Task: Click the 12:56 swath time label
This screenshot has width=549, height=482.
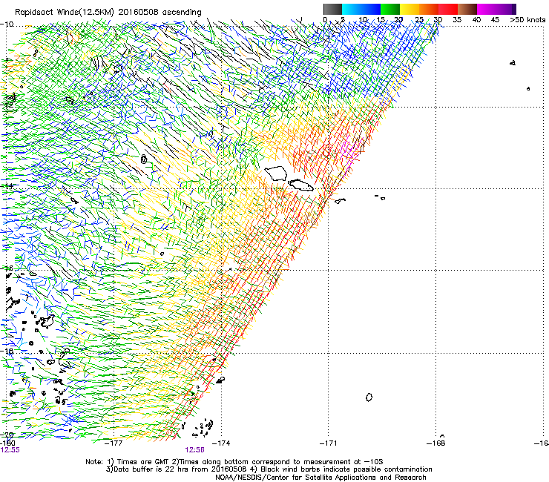Action: (194, 450)
